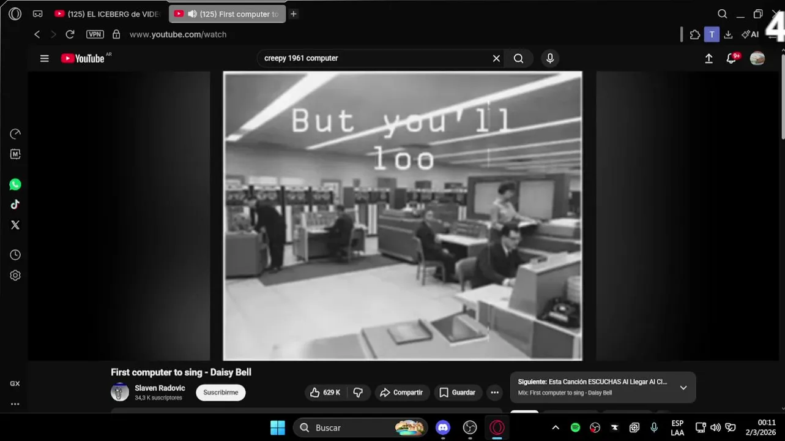Go to the YouTube home logo
The image size is (785, 441).
[x=84, y=58]
